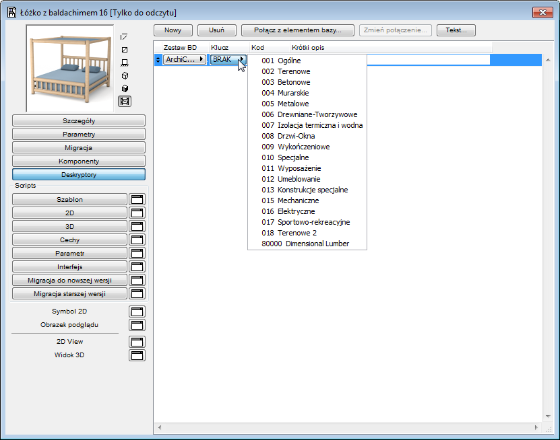Choose 004 Murarskie from the menu
The height and width of the screenshot is (440, 560).
[307, 93]
